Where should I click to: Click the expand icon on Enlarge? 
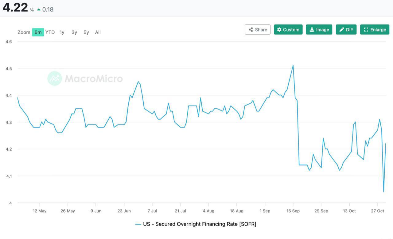coord(366,29)
